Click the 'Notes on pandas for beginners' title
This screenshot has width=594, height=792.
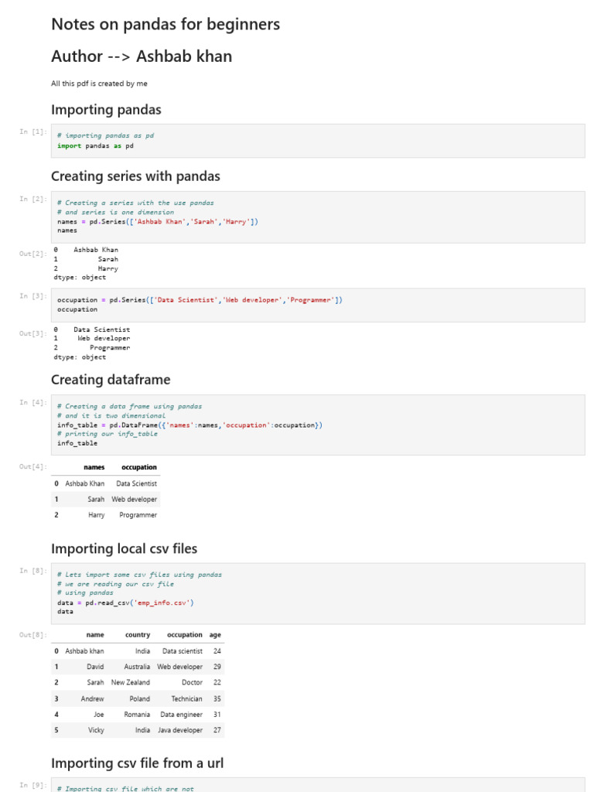pyautogui.click(x=166, y=25)
